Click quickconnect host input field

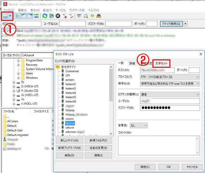coord(28,24)
